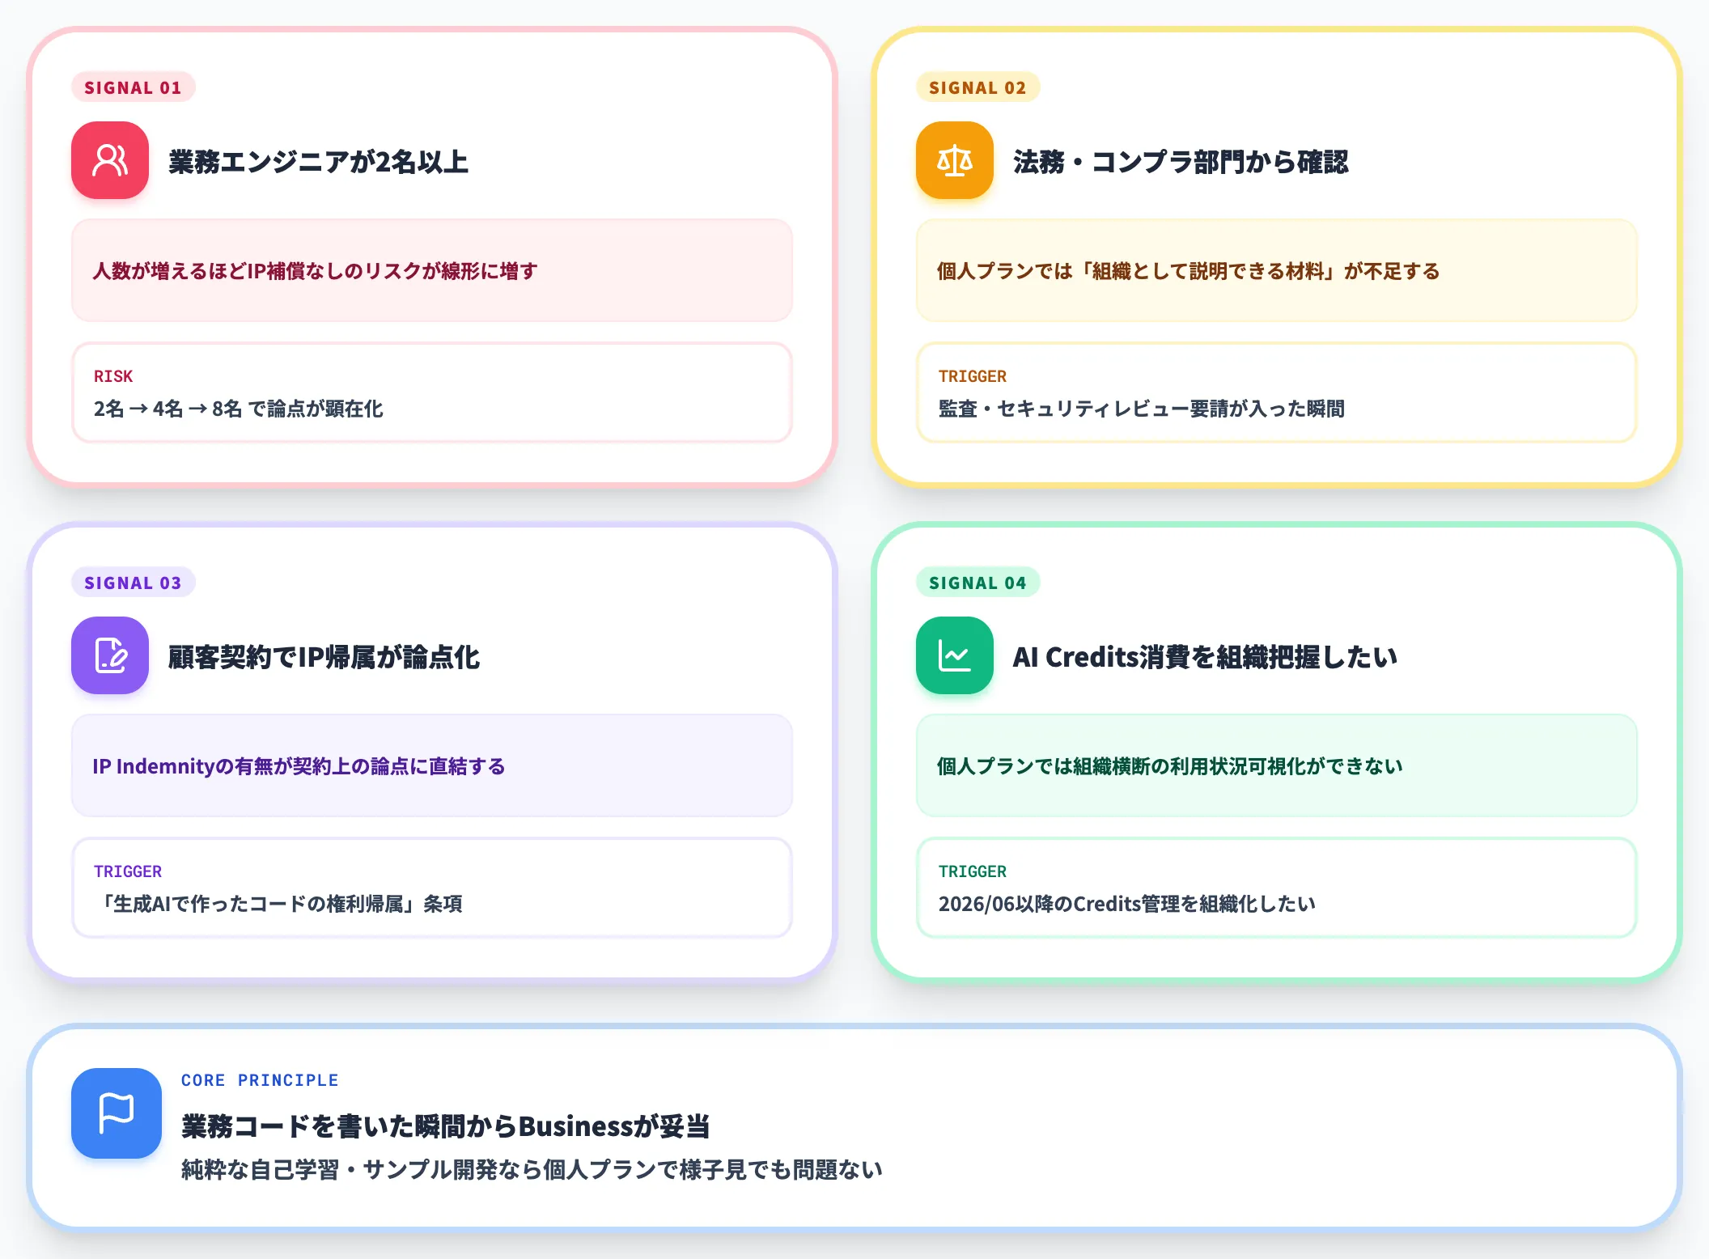Viewport: 1709px width, 1259px height.
Task: Click heading 顧客契約でIP帰属が論点化
Action: [x=324, y=657]
